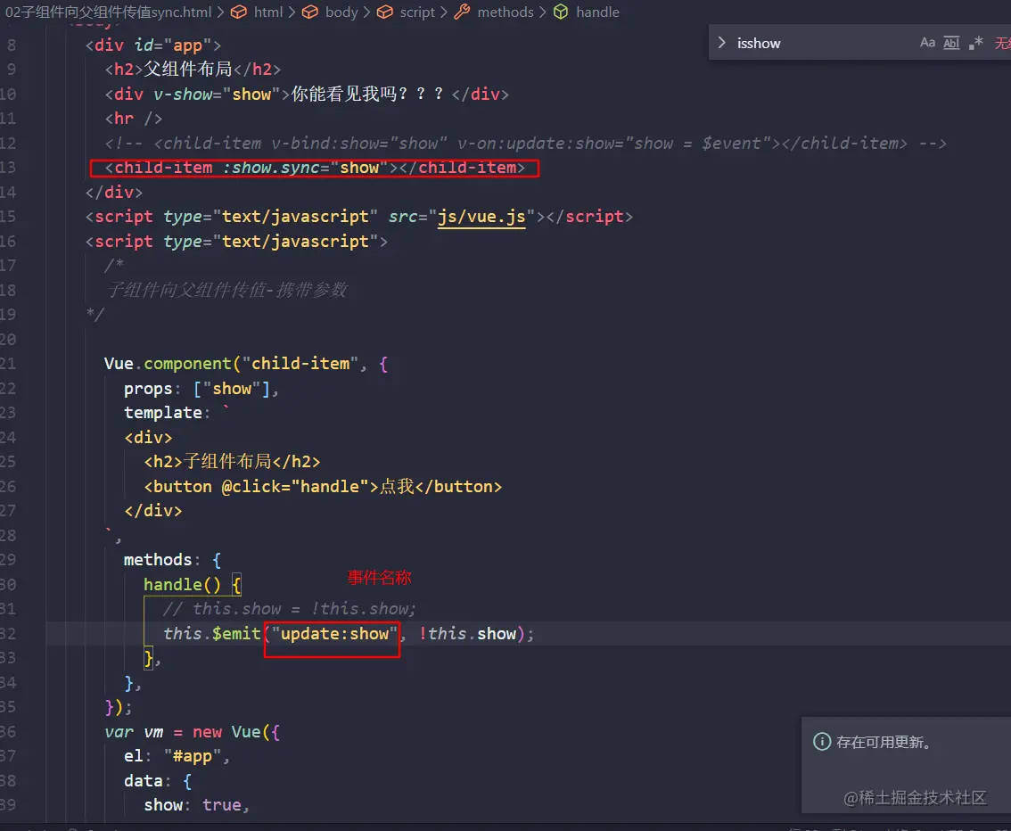Image resolution: width=1011 pixels, height=831 pixels.
Task: Toggle Use Regular Expression in find widget
Action: tap(975, 43)
